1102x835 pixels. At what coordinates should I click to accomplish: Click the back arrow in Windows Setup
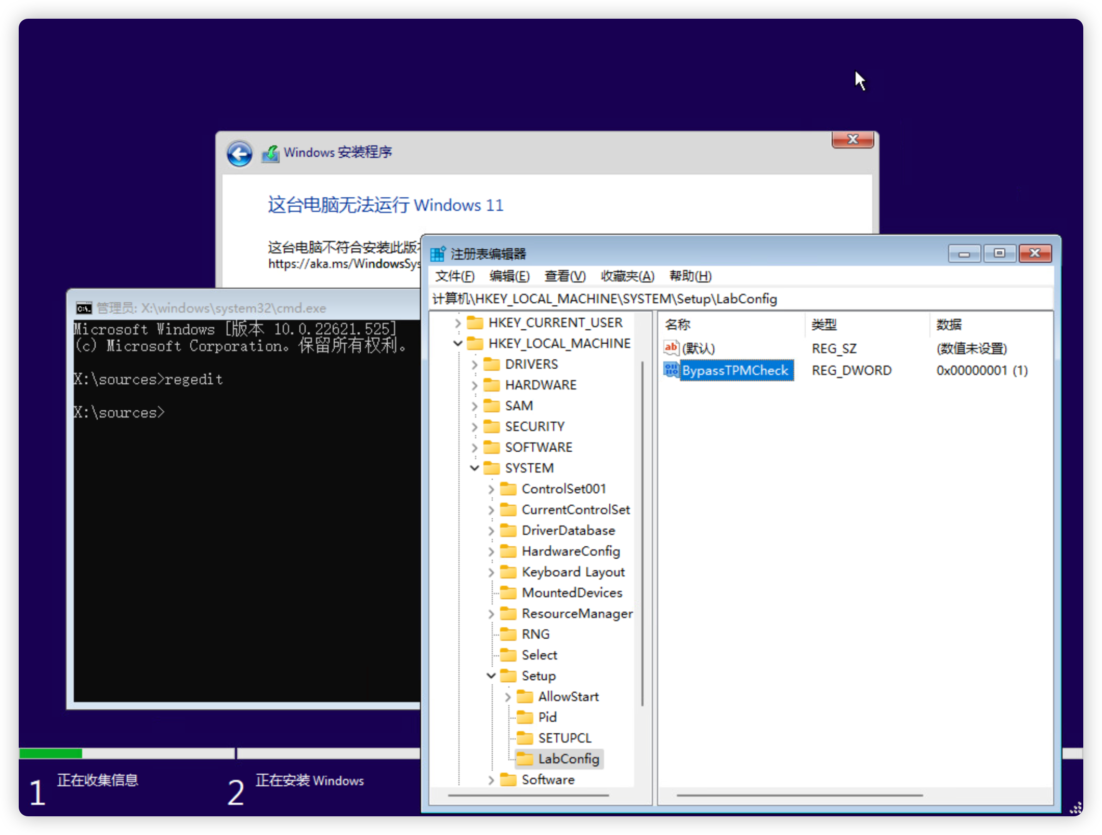(x=239, y=153)
